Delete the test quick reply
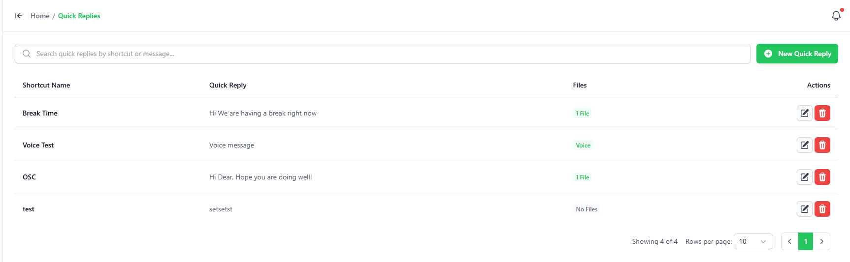Viewport: 850px width, 262px height. click(822, 209)
